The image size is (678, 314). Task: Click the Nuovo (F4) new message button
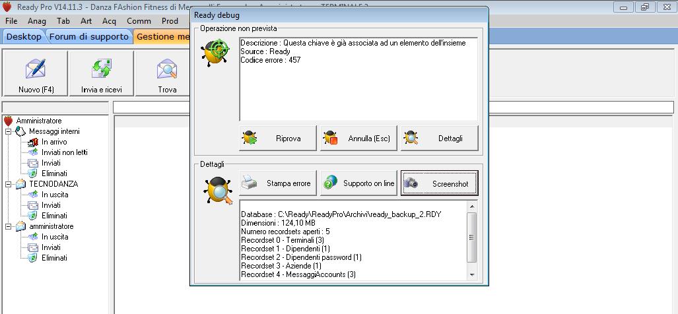[x=35, y=73]
